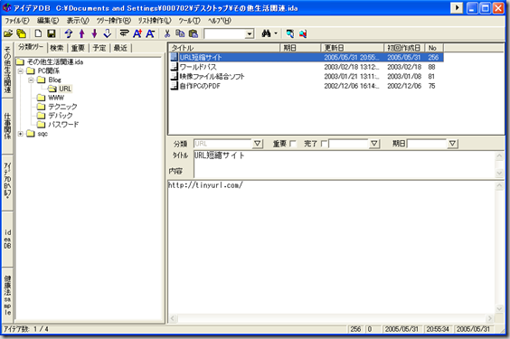The image size is (510, 339).
Task: Cut using the scissors icon
Action: 167,33
